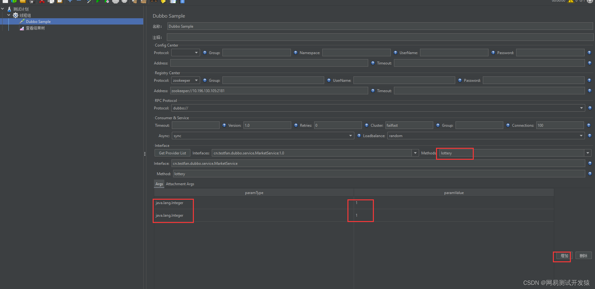
Task: Click help icon after Retries field
Action: point(367,125)
